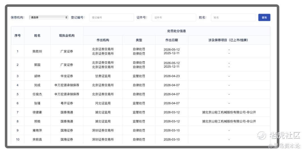The height and width of the screenshot is (153, 306).
Task: Click 申万宏源承销保荐 in 任俊杰's row
Action: [67, 94]
